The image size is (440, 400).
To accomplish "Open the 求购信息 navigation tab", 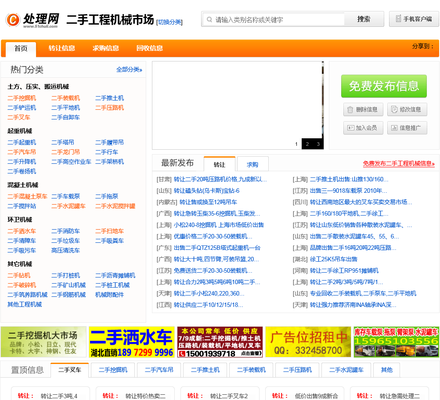I will click(106, 48).
